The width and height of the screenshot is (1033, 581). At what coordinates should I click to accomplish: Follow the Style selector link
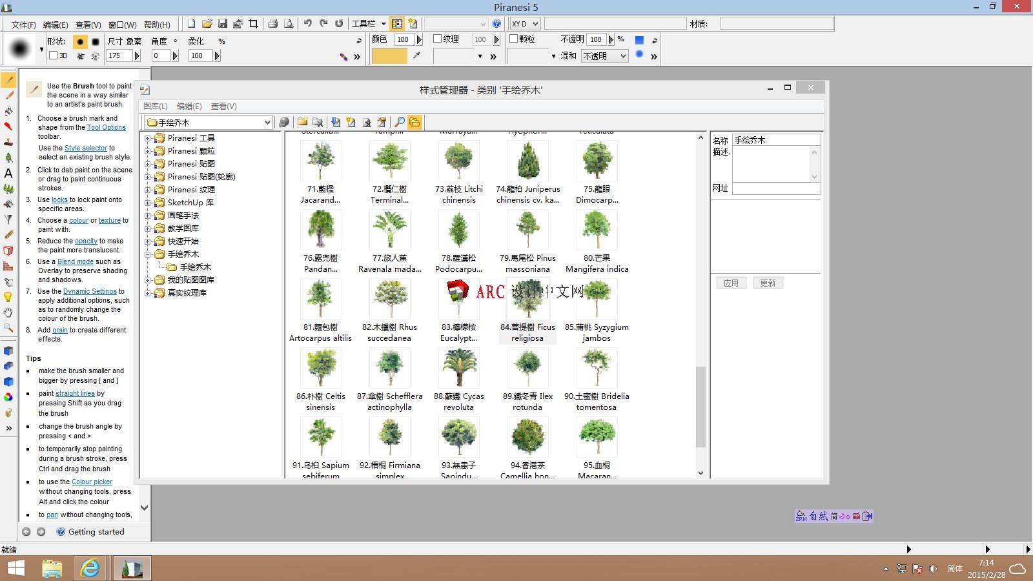coord(86,148)
